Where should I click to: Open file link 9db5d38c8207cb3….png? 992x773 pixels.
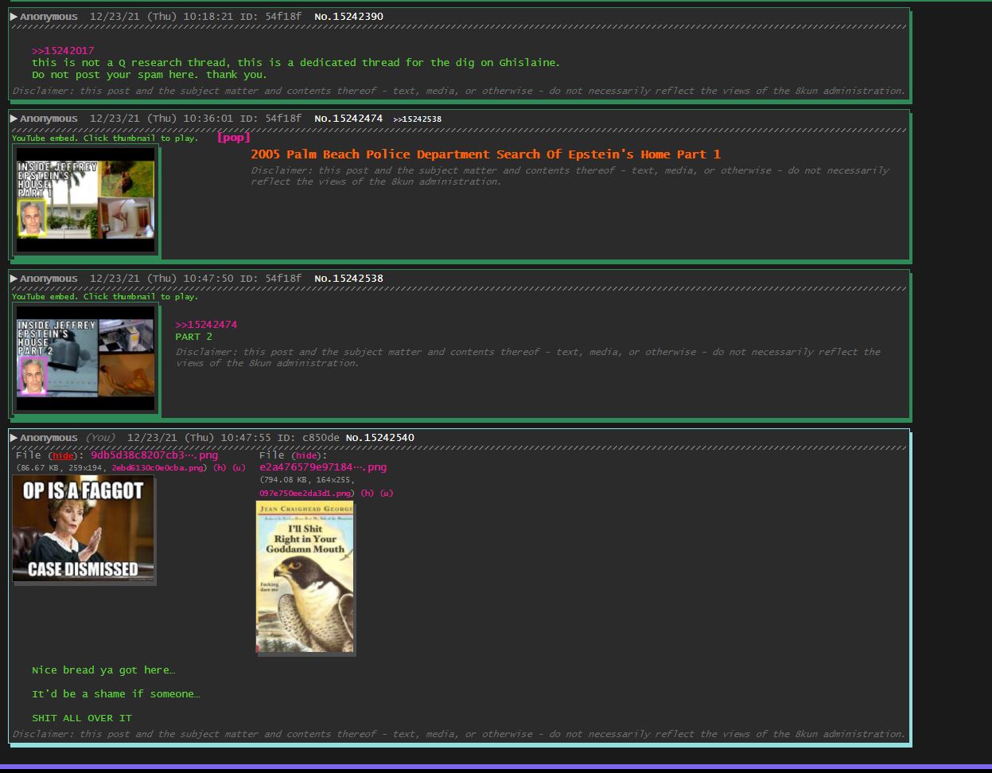pos(154,455)
